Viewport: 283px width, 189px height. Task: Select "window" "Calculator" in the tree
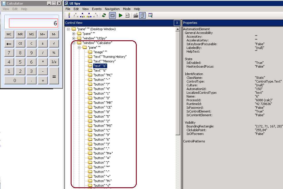pos(97,43)
